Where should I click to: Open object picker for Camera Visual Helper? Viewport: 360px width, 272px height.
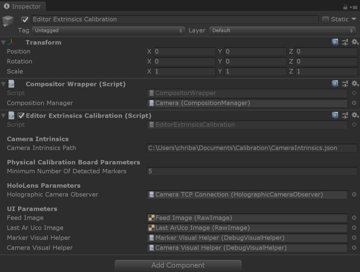click(x=354, y=248)
